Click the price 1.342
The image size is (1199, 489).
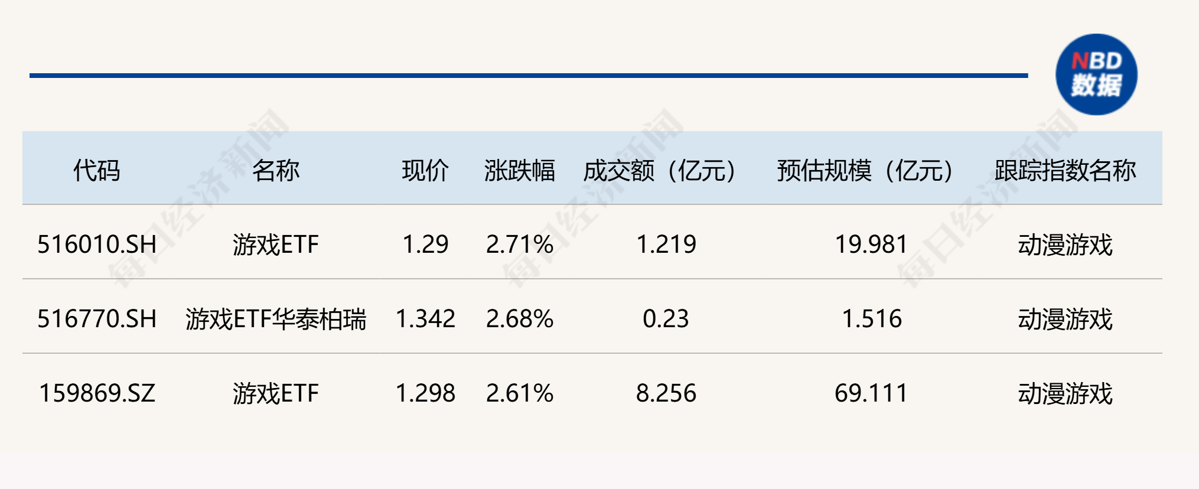click(x=425, y=319)
